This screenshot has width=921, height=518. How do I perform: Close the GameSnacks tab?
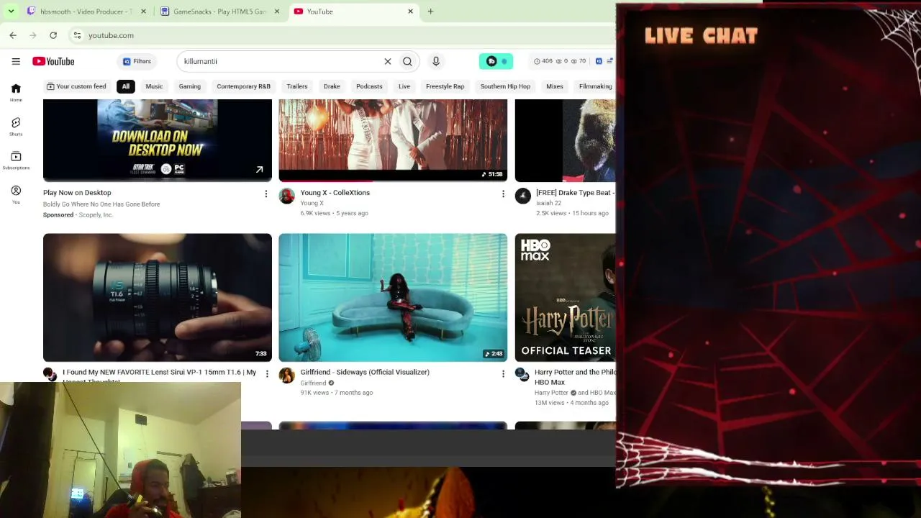pos(277,12)
